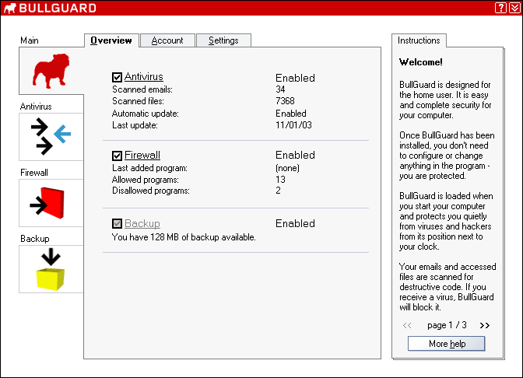Click the Backup Enabled status text
The image size is (523, 378).
(x=295, y=223)
